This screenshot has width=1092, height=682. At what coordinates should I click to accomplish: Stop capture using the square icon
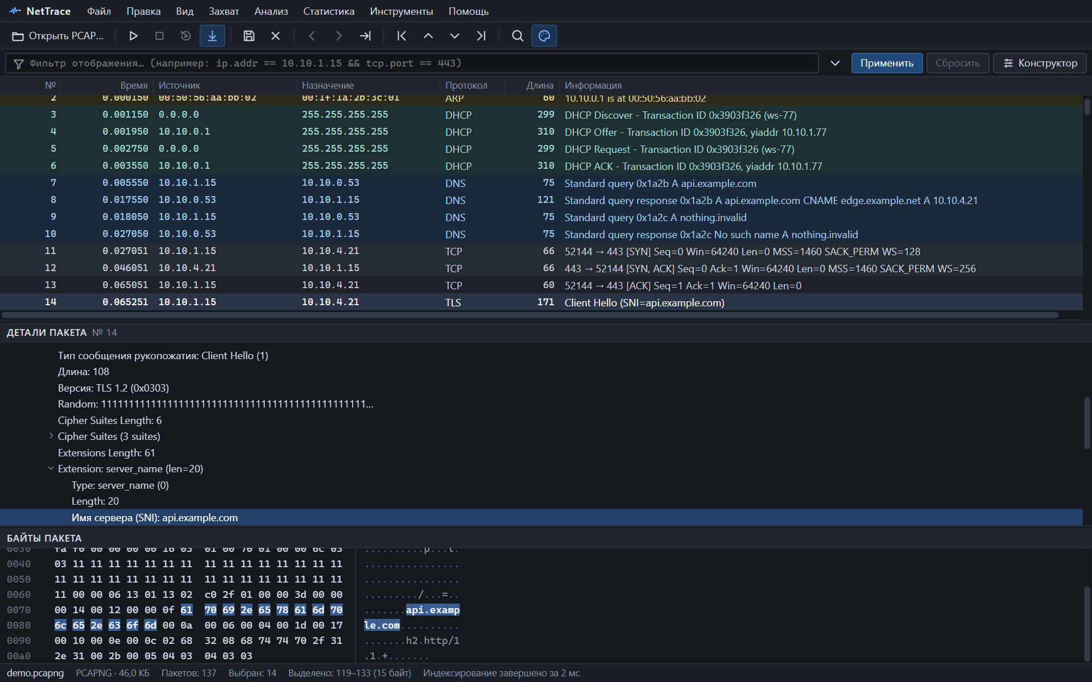pos(159,36)
